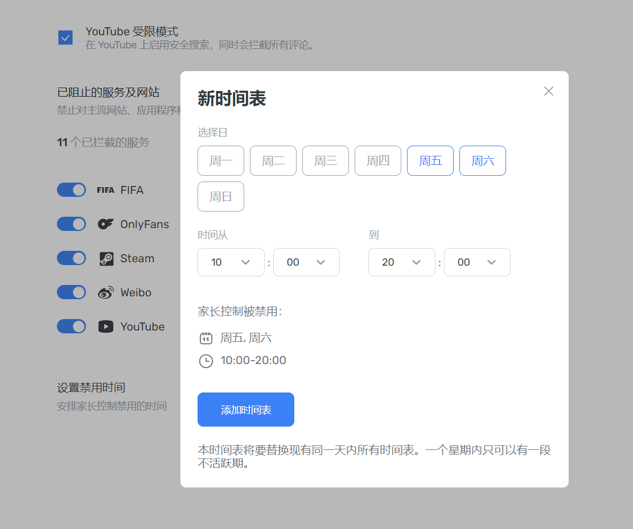
Task: Click the 选择日 label
Action: [212, 133]
